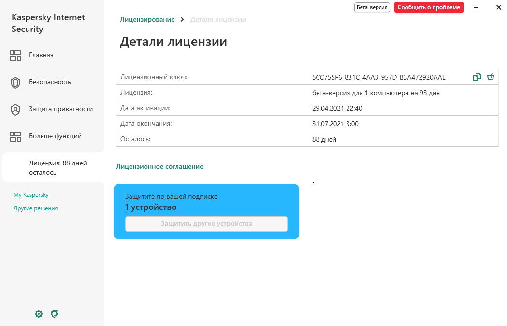Go back to Лицензирование breadcrumb
Image resolution: width=507 pixels, height=326 pixels.
147,20
